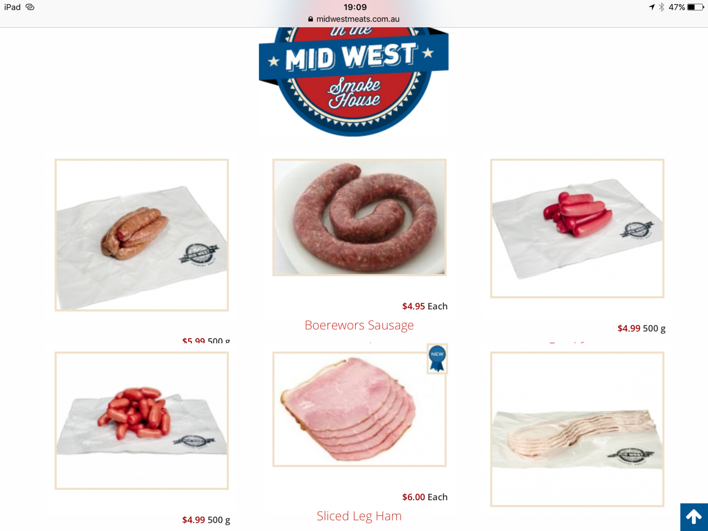Tap the personal hotspot link icon
This screenshot has height=531, width=708.
pos(30,7)
